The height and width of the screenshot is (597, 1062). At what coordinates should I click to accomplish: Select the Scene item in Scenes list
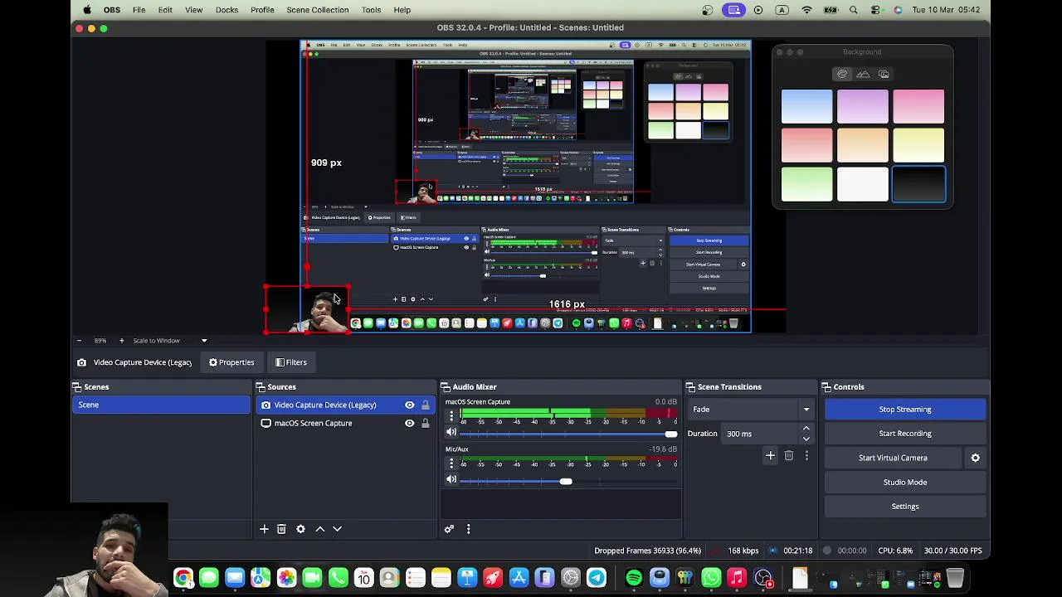pos(160,405)
